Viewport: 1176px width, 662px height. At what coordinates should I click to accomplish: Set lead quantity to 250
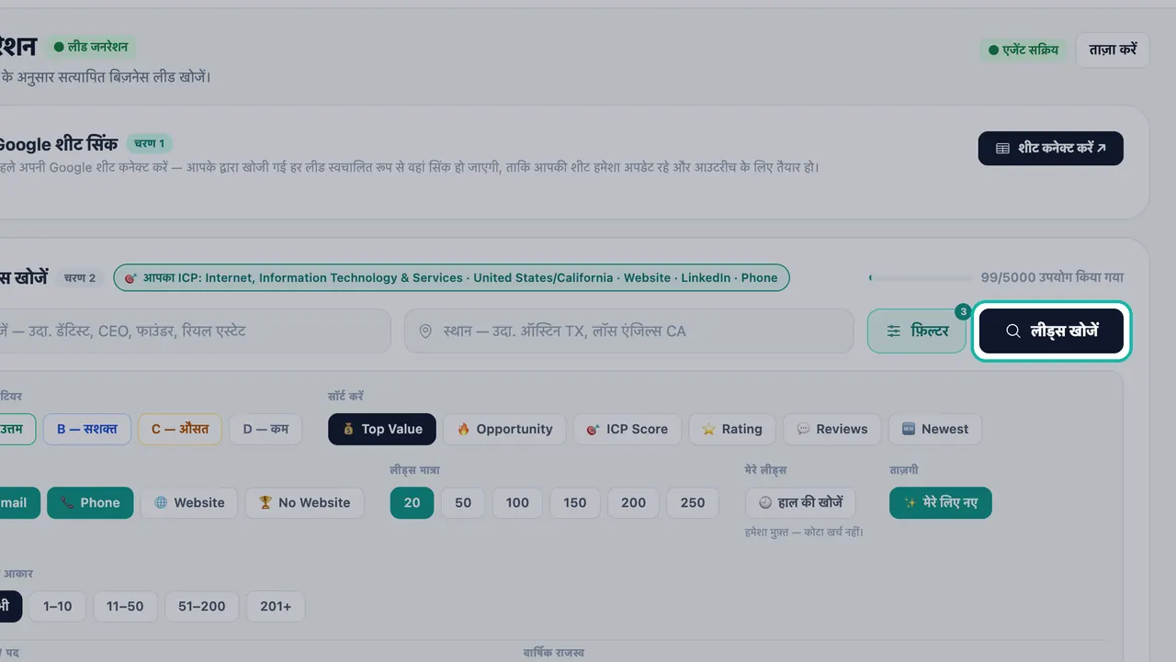pyautogui.click(x=693, y=502)
